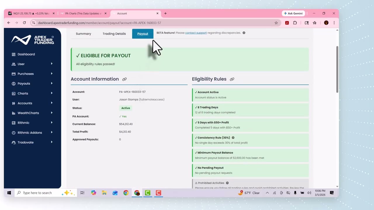Click the Payouts dollar icon in sidebar
Viewport: 374px width, 210px height.
click(13, 83)
